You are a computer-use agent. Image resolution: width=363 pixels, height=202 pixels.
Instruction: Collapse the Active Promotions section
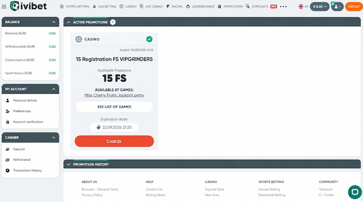69,22
